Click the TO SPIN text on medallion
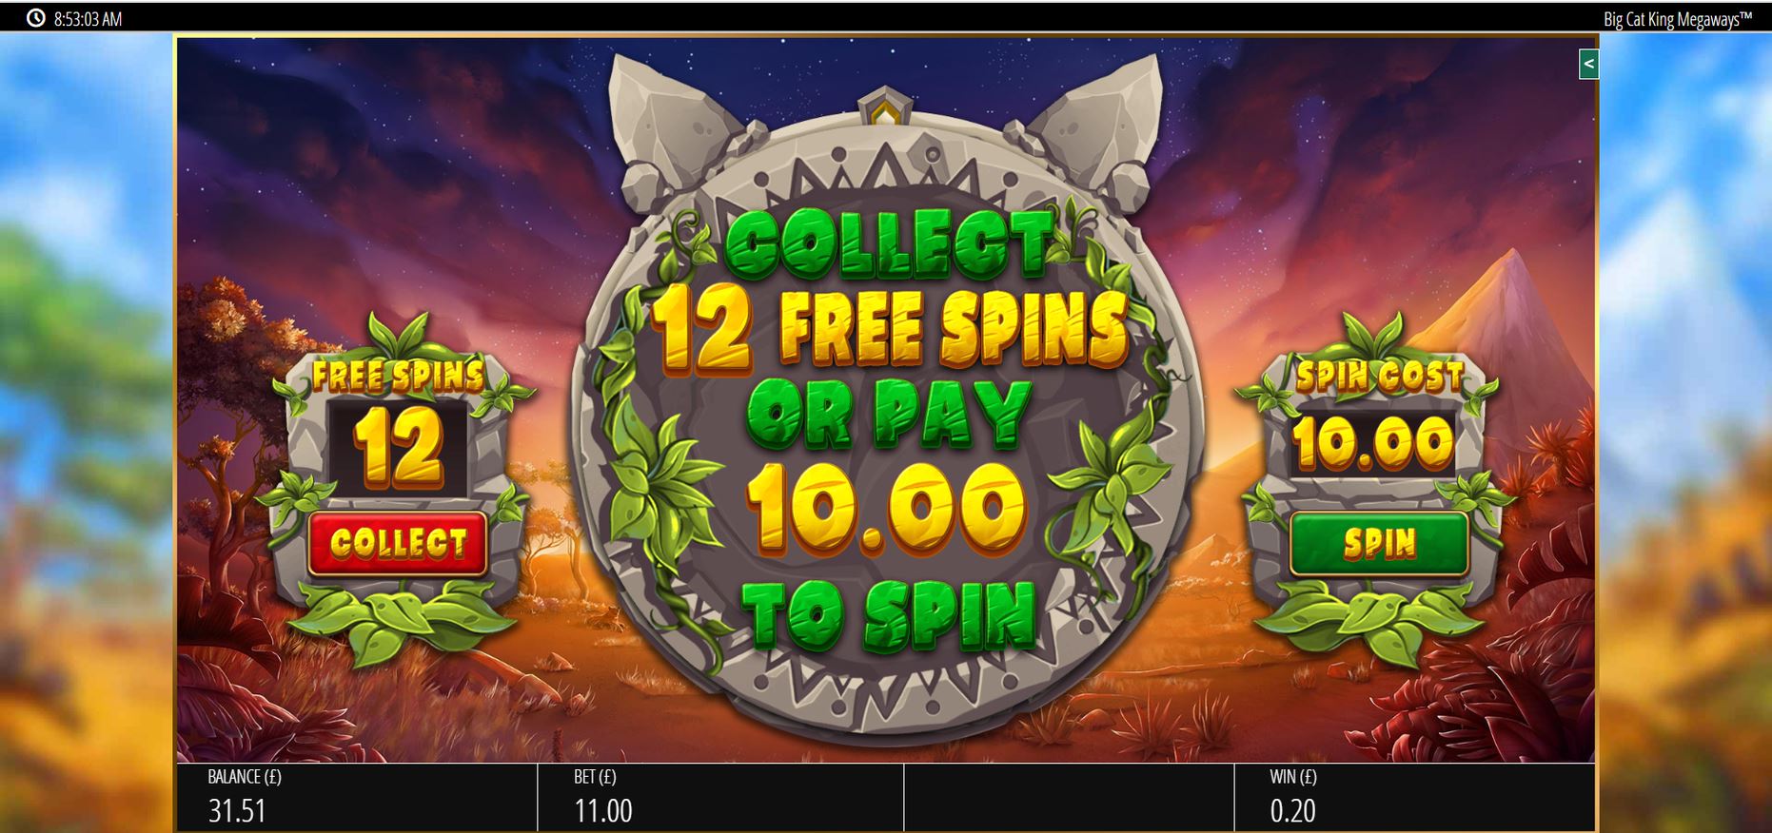This screenshot has width=1772, height=833. (889, 615)
